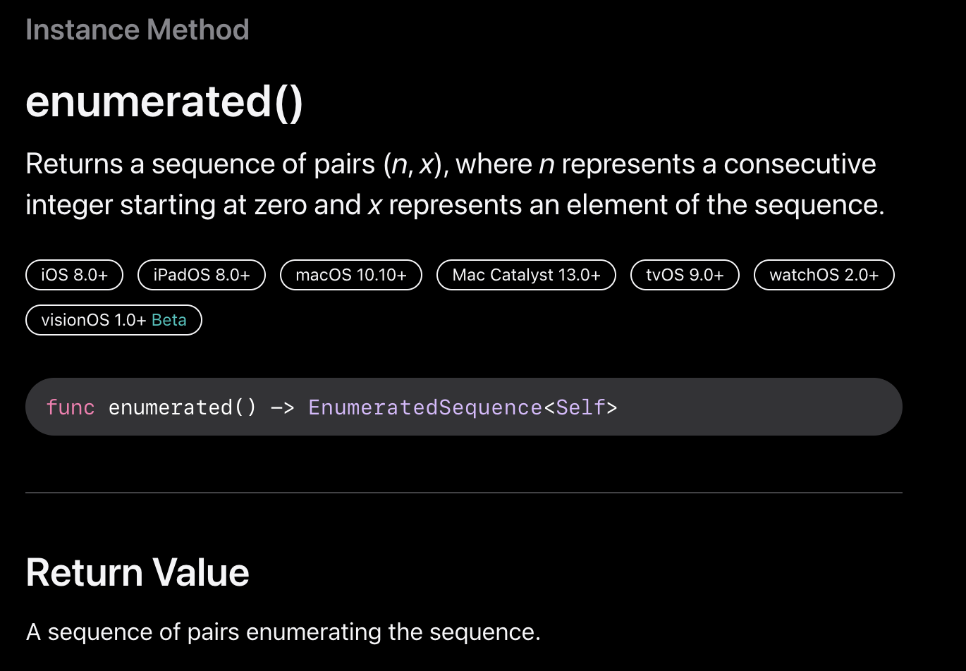Screen dimensions: 966x671
Task: Click enumerated() in the function declaration
Action: click(183, 407)
